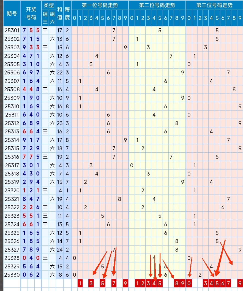Click 和值 8 in row 25330

61,275
